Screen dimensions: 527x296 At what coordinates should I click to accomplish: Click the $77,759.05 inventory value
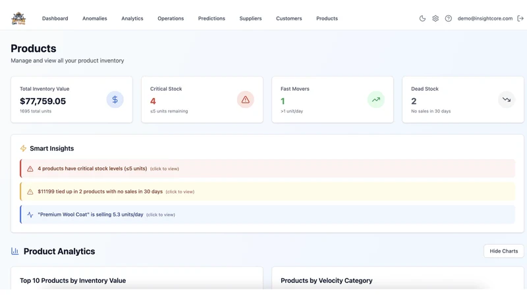pos(43,101)
